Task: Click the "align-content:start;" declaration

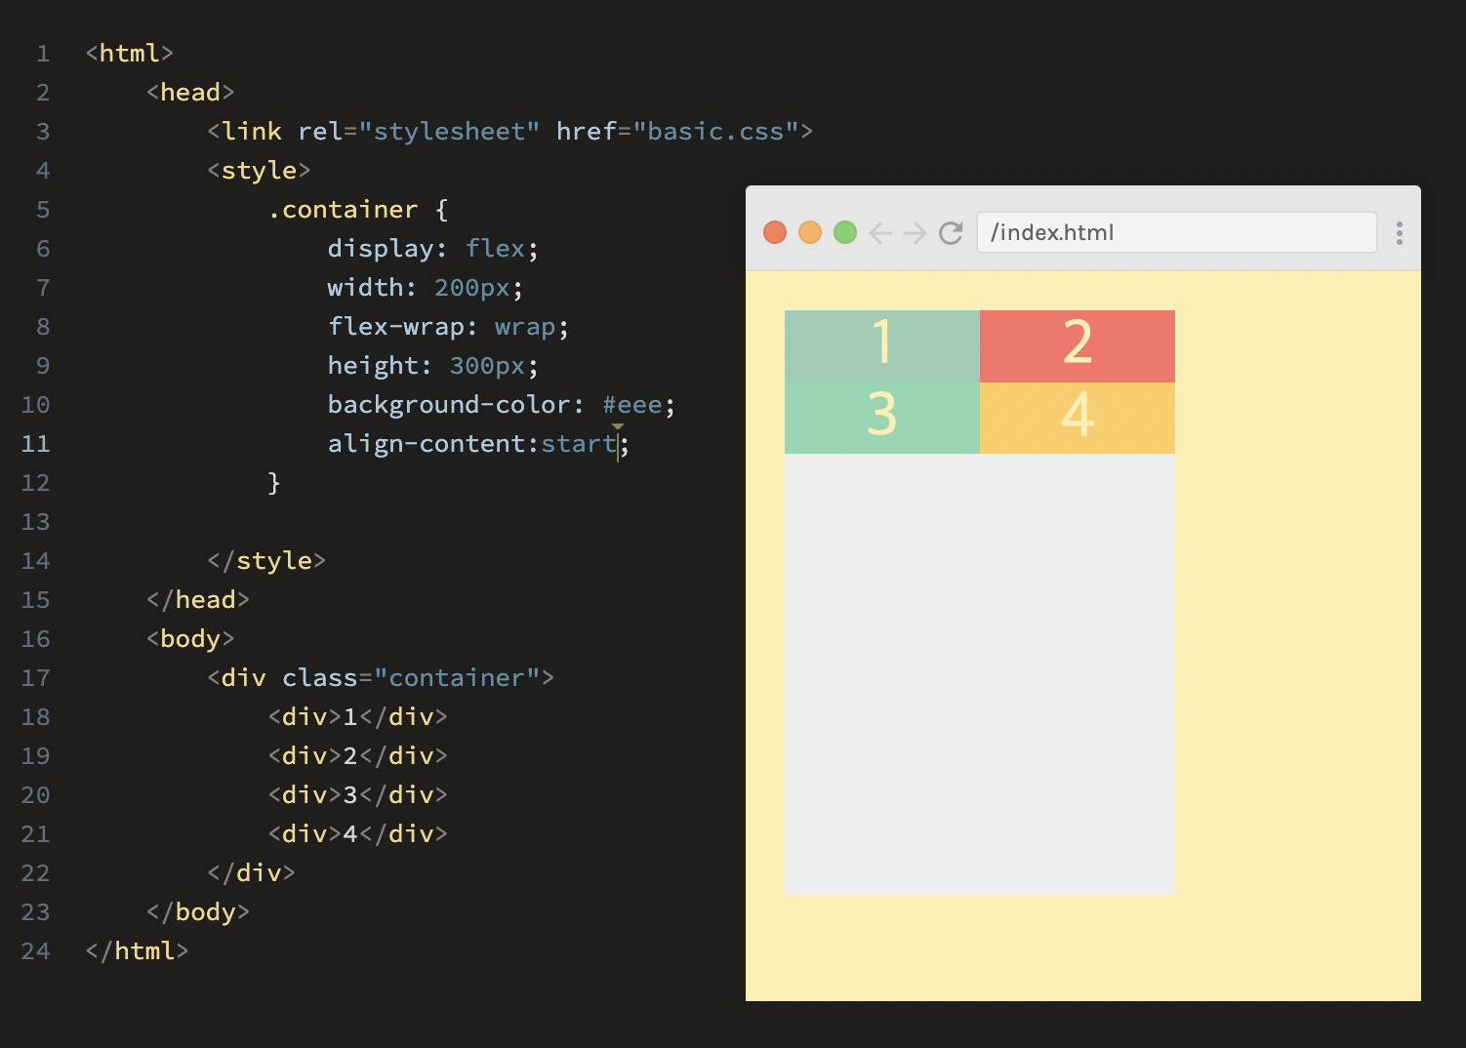Action: coord(478,444)
